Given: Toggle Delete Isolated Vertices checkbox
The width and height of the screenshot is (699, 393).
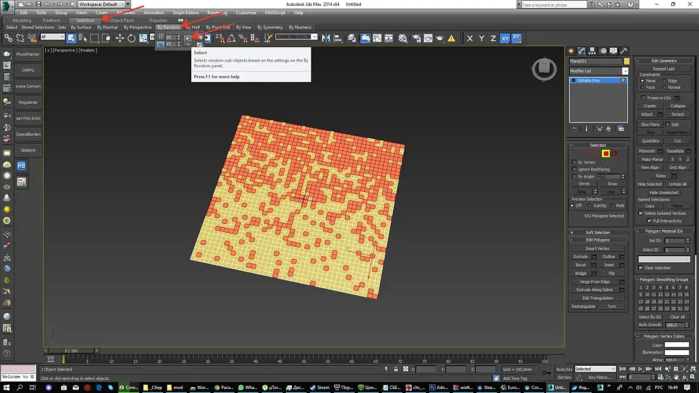Looking at the screenshot, I should click(640, 213).
